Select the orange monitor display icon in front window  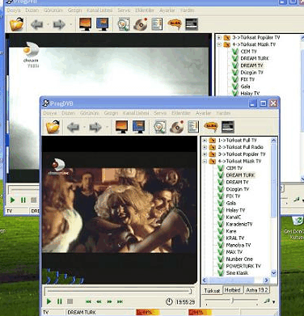121,127
